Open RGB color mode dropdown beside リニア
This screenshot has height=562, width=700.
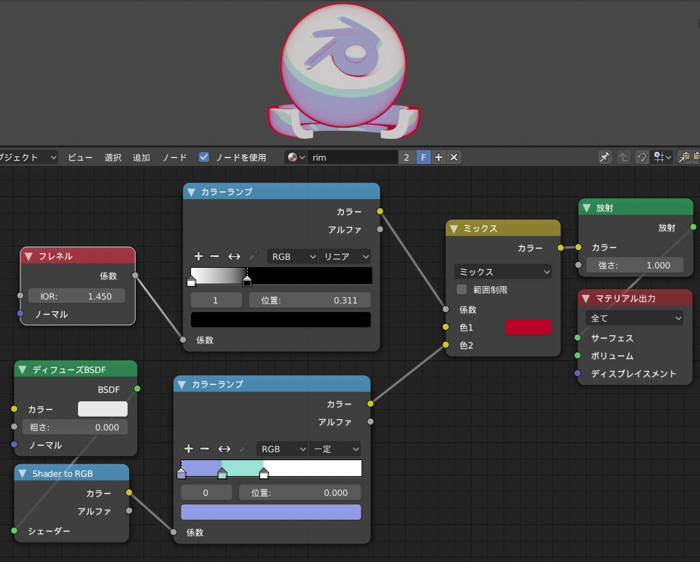tap(293, 257)
